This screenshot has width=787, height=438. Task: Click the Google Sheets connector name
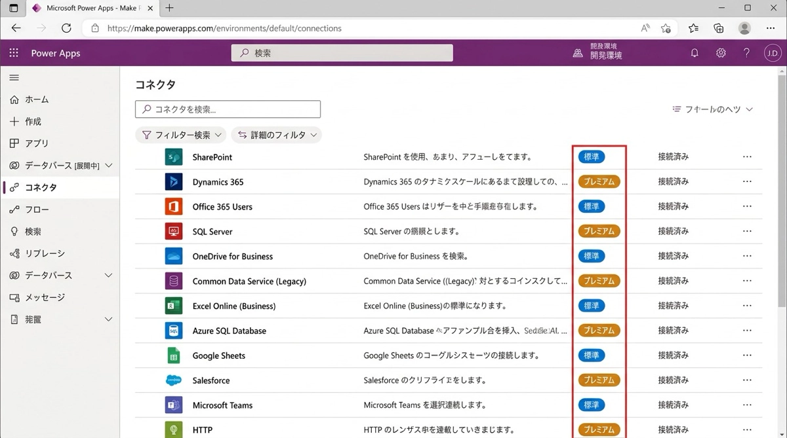(x=218, y=356)
